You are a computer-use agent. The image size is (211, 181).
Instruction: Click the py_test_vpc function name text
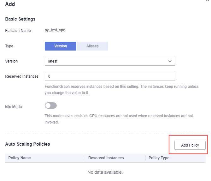click(55, 30)
